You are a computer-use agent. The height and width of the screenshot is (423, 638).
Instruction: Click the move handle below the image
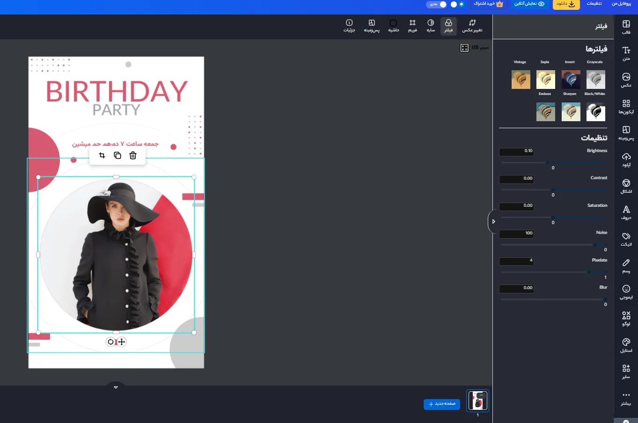(x=122, y=342)
